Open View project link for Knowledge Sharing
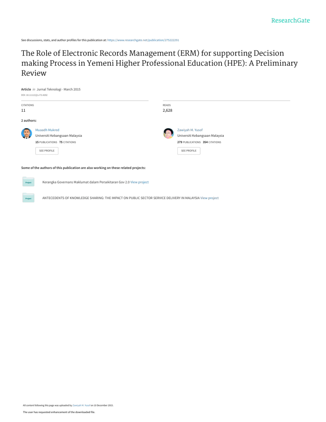This screenshot has height=422, width=326. coord(209,198)
